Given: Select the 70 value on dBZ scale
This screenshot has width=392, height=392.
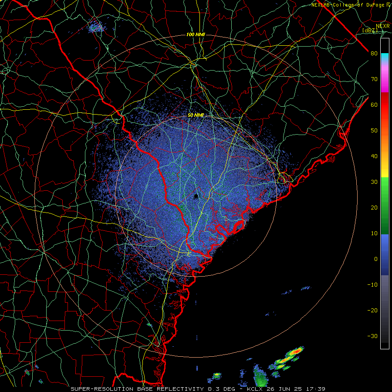Looking at the screenshot, I should click(x=374, y=79).
